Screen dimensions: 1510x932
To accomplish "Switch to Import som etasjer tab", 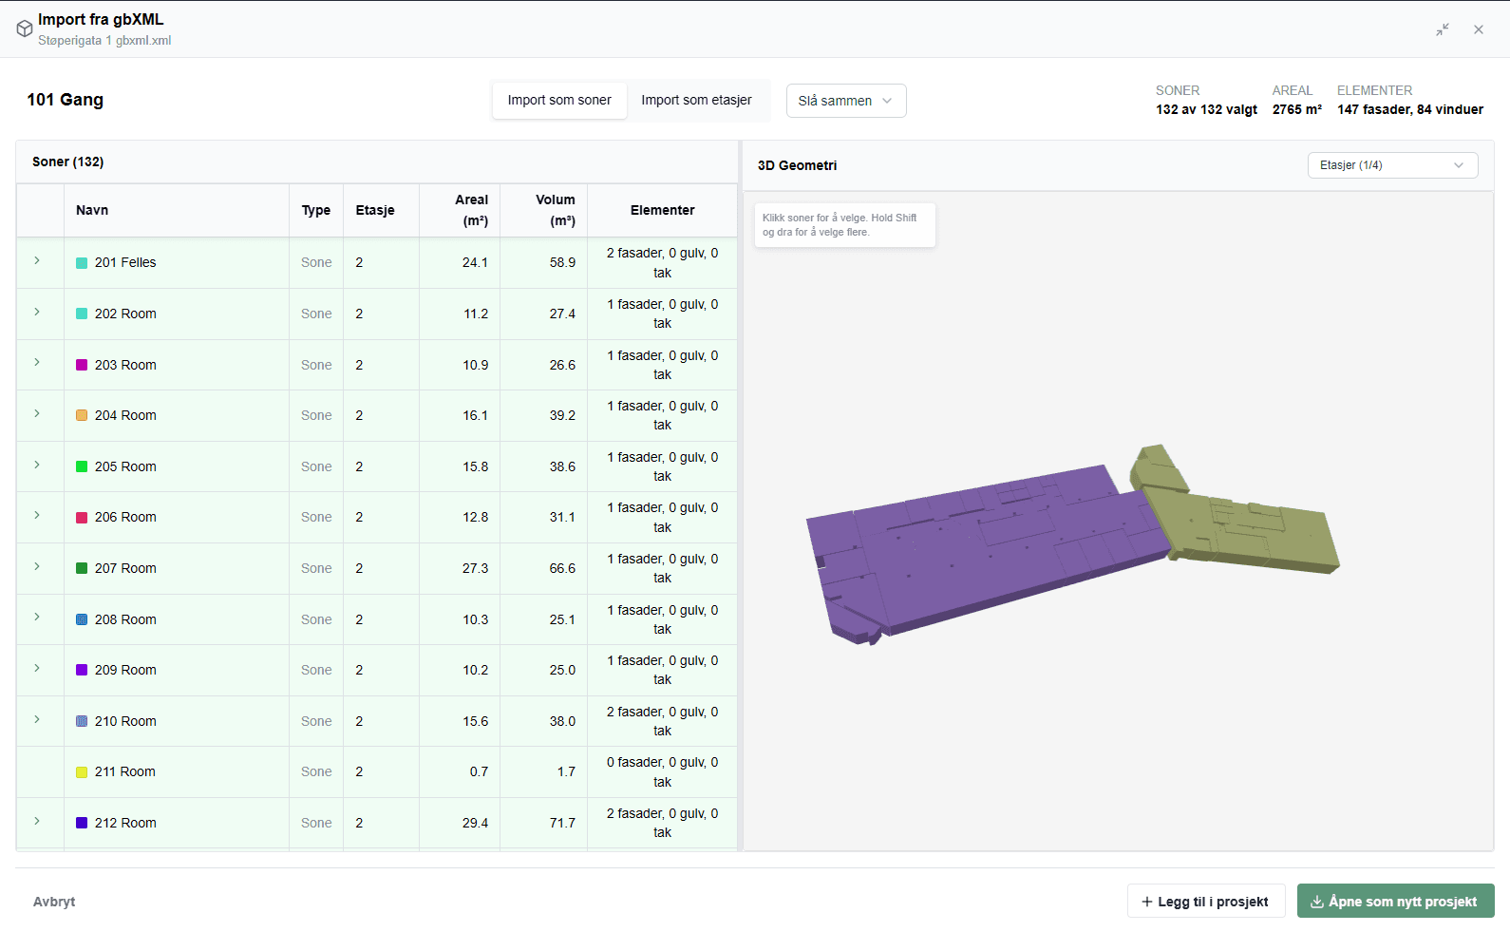I will point(696,100).
